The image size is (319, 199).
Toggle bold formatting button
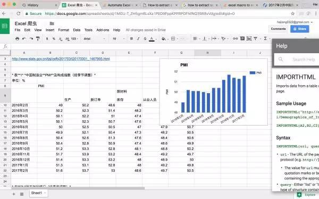pyautogui.click(x=131, y=39)
